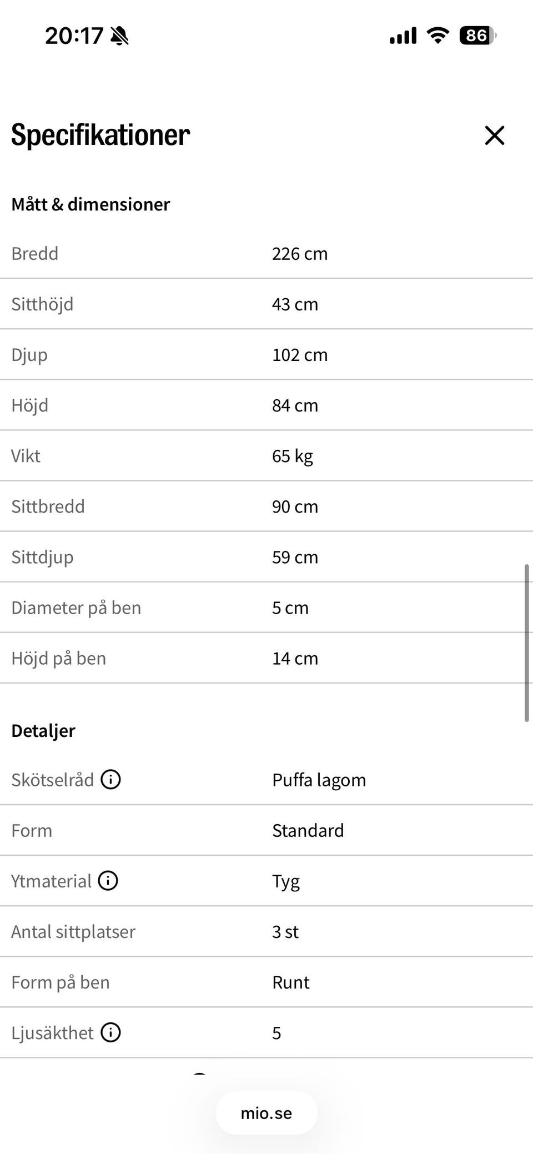Close the Specifikationer panel with the X

(x=494, y=136)
